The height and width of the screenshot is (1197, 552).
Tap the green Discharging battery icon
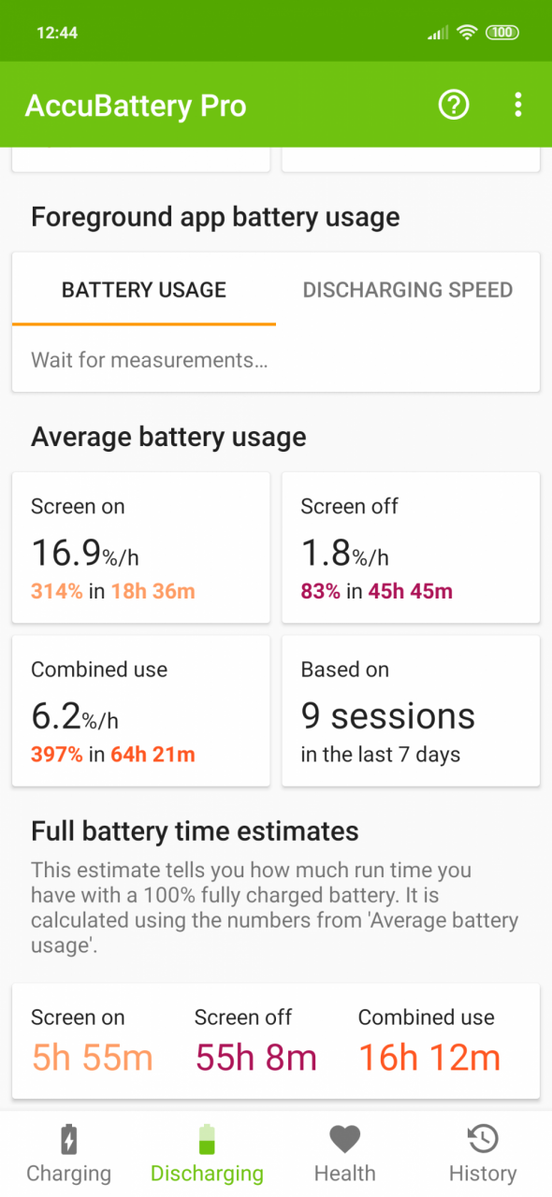tap(207, 1140)
